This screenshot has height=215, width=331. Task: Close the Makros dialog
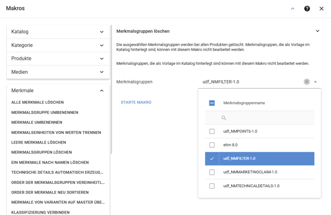pos(321,9)
